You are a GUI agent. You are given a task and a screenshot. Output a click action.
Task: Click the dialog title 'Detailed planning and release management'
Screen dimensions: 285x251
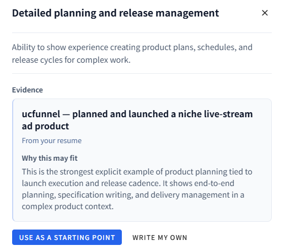click(115, 13)
